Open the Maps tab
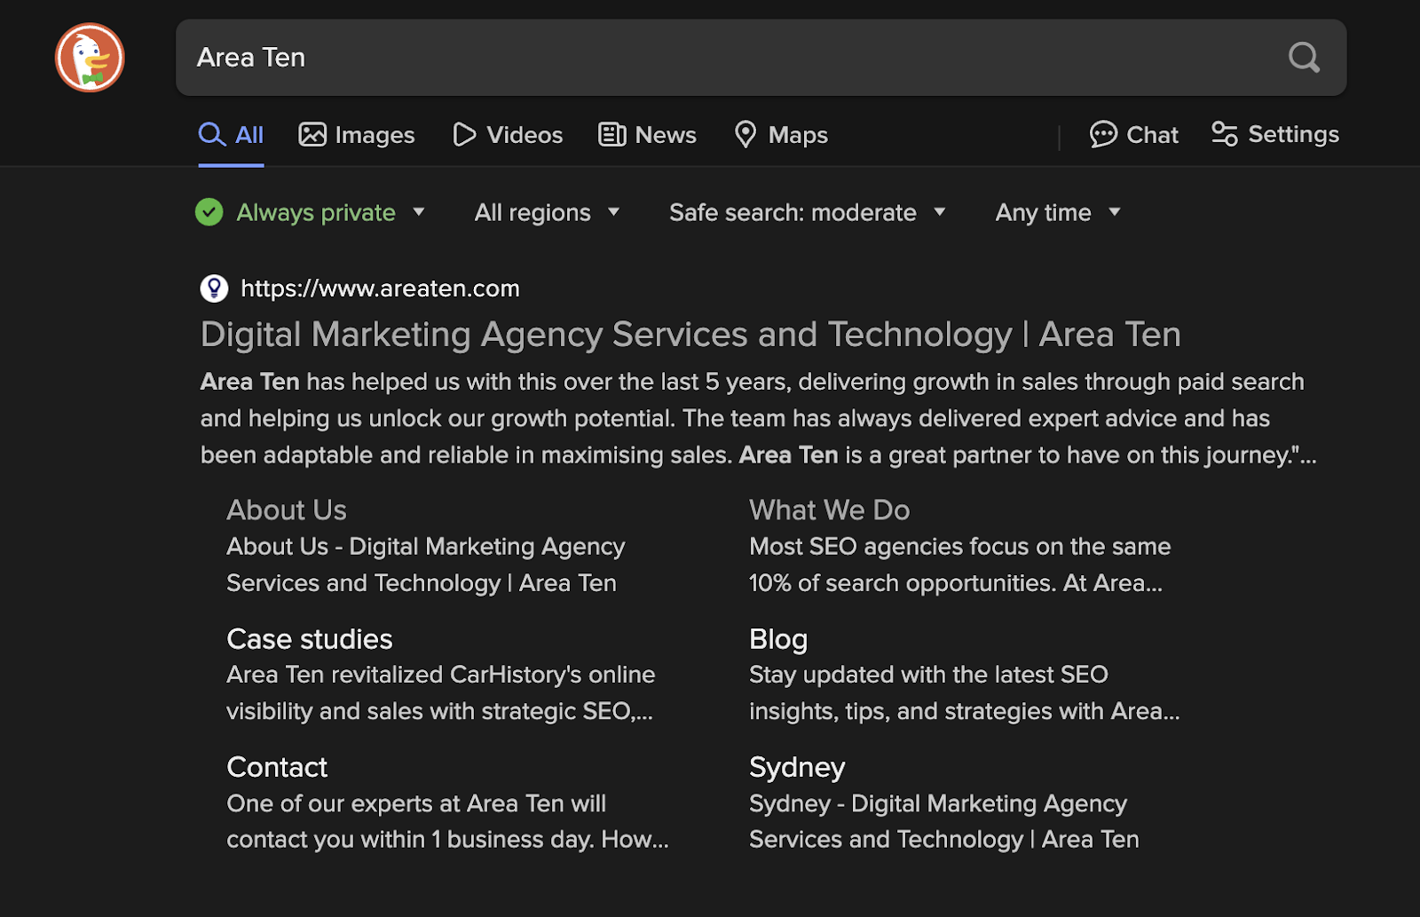 tap(781, 135)
